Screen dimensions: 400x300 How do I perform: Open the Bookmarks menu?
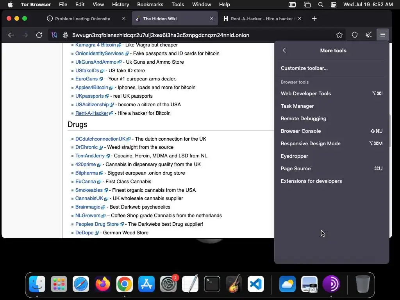(x=150, y=5)
